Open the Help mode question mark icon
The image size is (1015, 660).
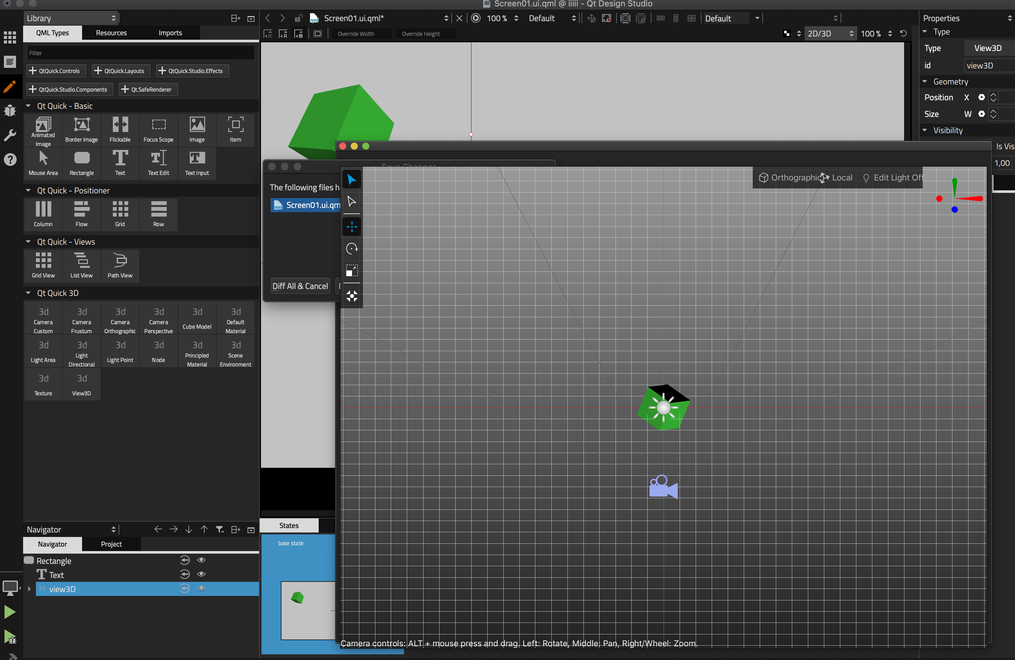[10, 159]
